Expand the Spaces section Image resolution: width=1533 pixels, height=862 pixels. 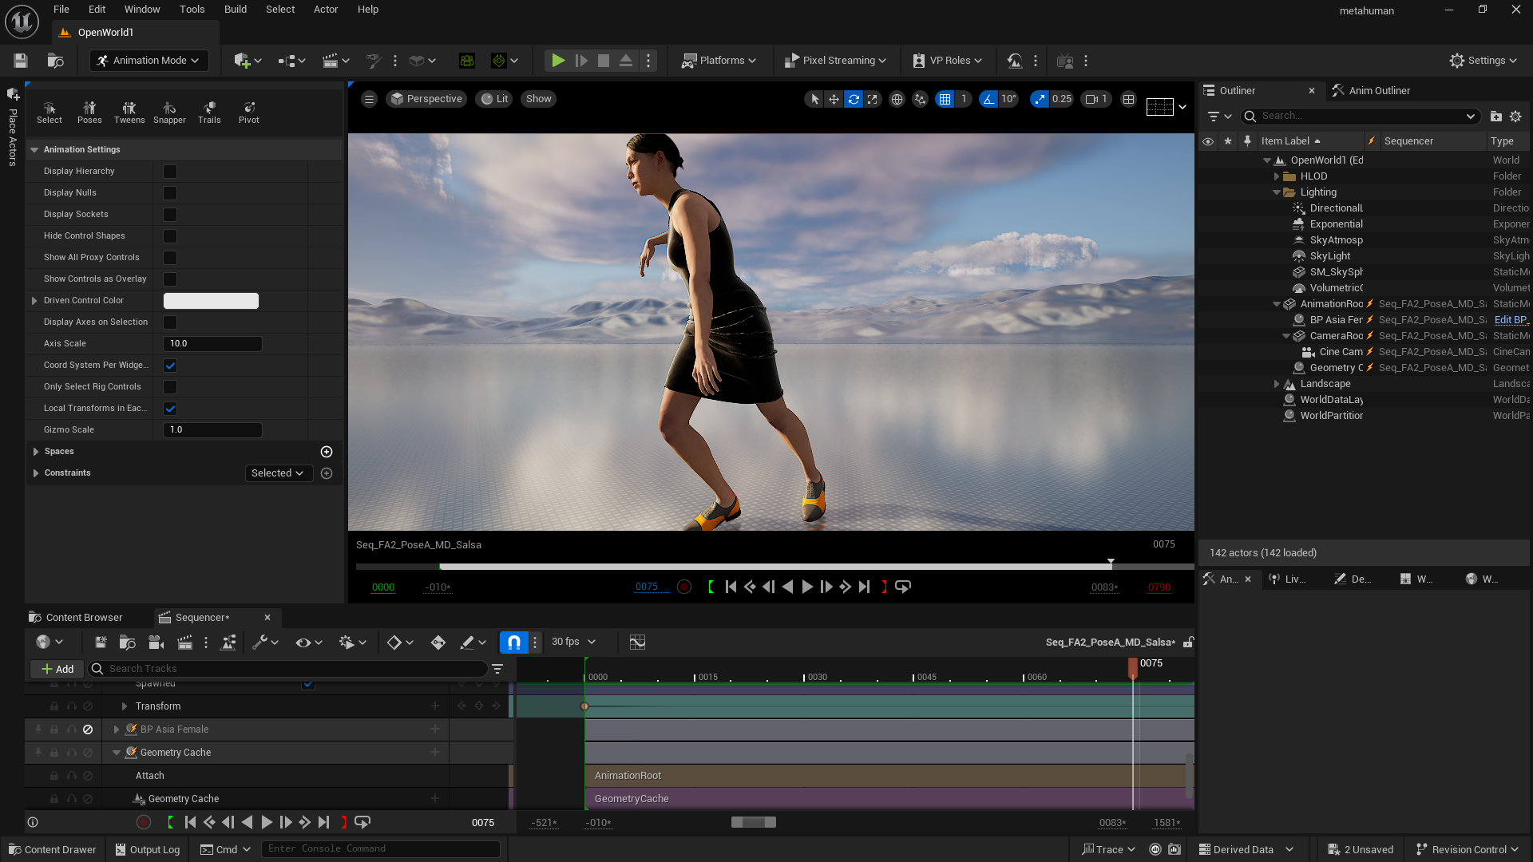click(36, 452)
